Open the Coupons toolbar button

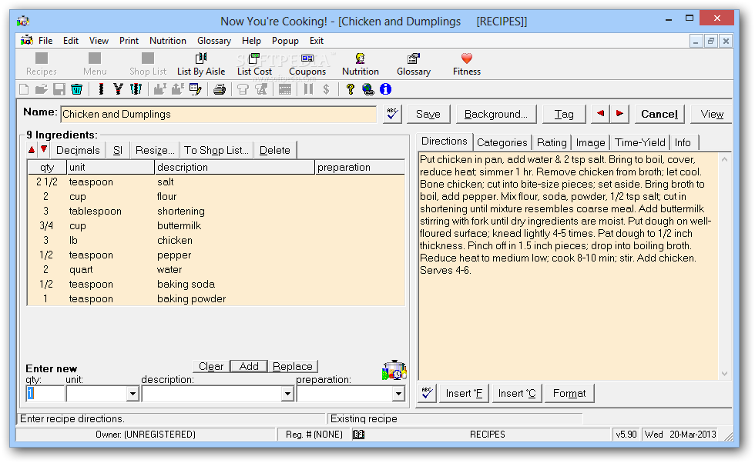[x=307, y=65]
